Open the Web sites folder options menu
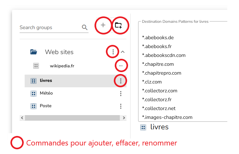The height and width of the screenshot is (154, 239). [113, 52]
